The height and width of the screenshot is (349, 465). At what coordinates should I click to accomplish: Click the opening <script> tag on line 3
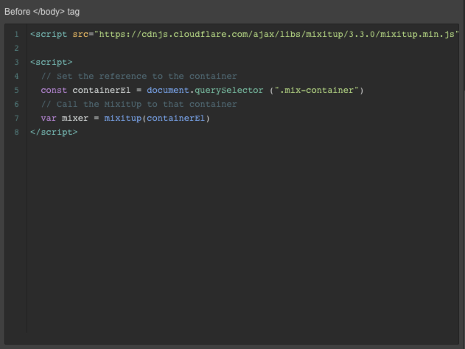(x=52, y=62)
